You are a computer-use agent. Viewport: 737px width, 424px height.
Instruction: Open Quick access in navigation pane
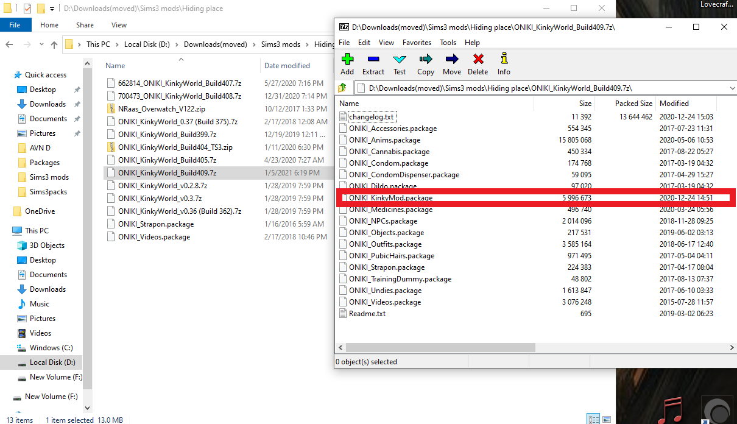pyautogui.click(x=46, y=75)
